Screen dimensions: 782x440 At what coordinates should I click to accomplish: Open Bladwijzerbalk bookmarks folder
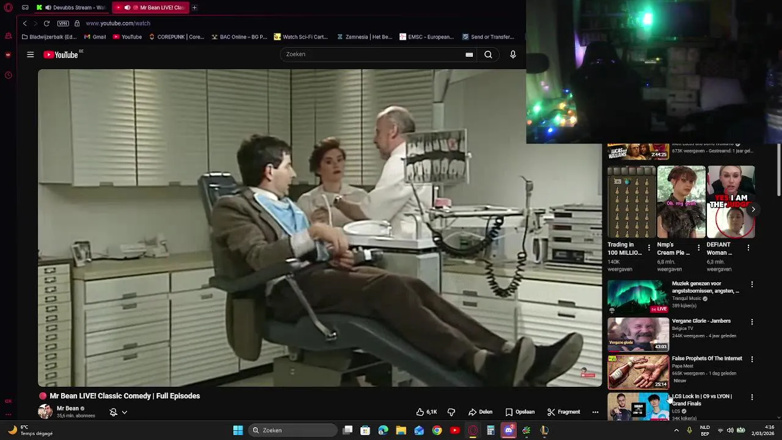[x=49, y=37]
